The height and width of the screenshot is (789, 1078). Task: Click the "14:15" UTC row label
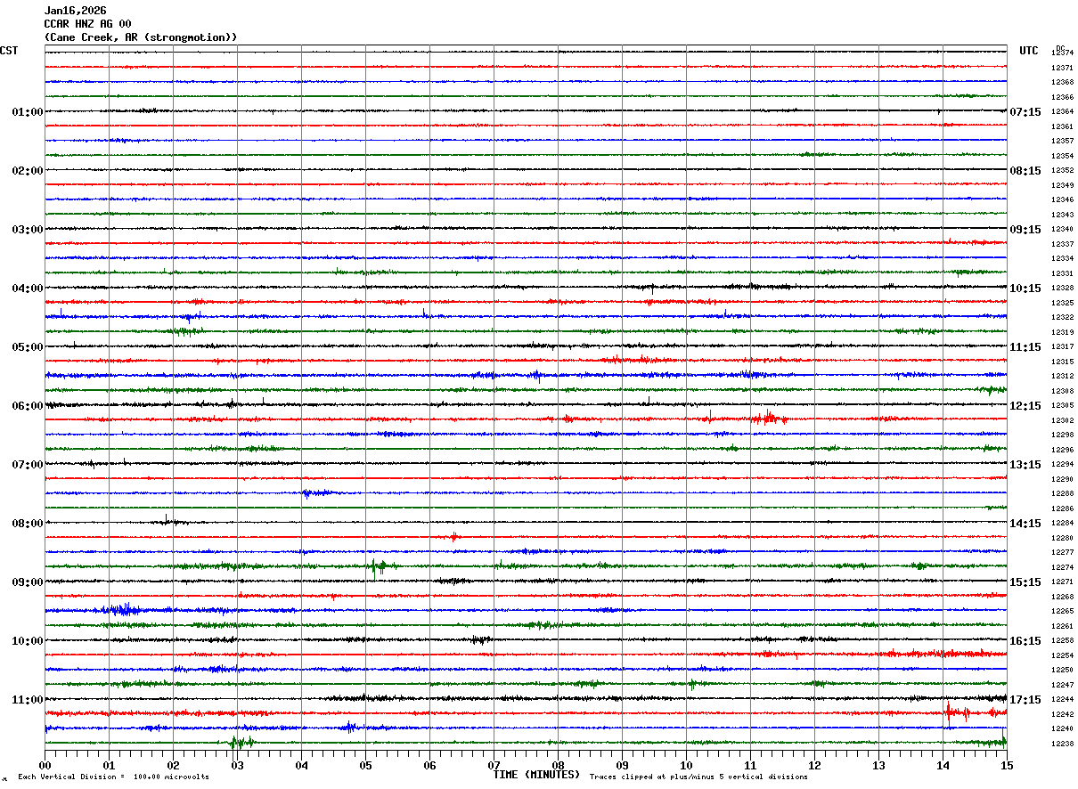tap(1025, 524)
